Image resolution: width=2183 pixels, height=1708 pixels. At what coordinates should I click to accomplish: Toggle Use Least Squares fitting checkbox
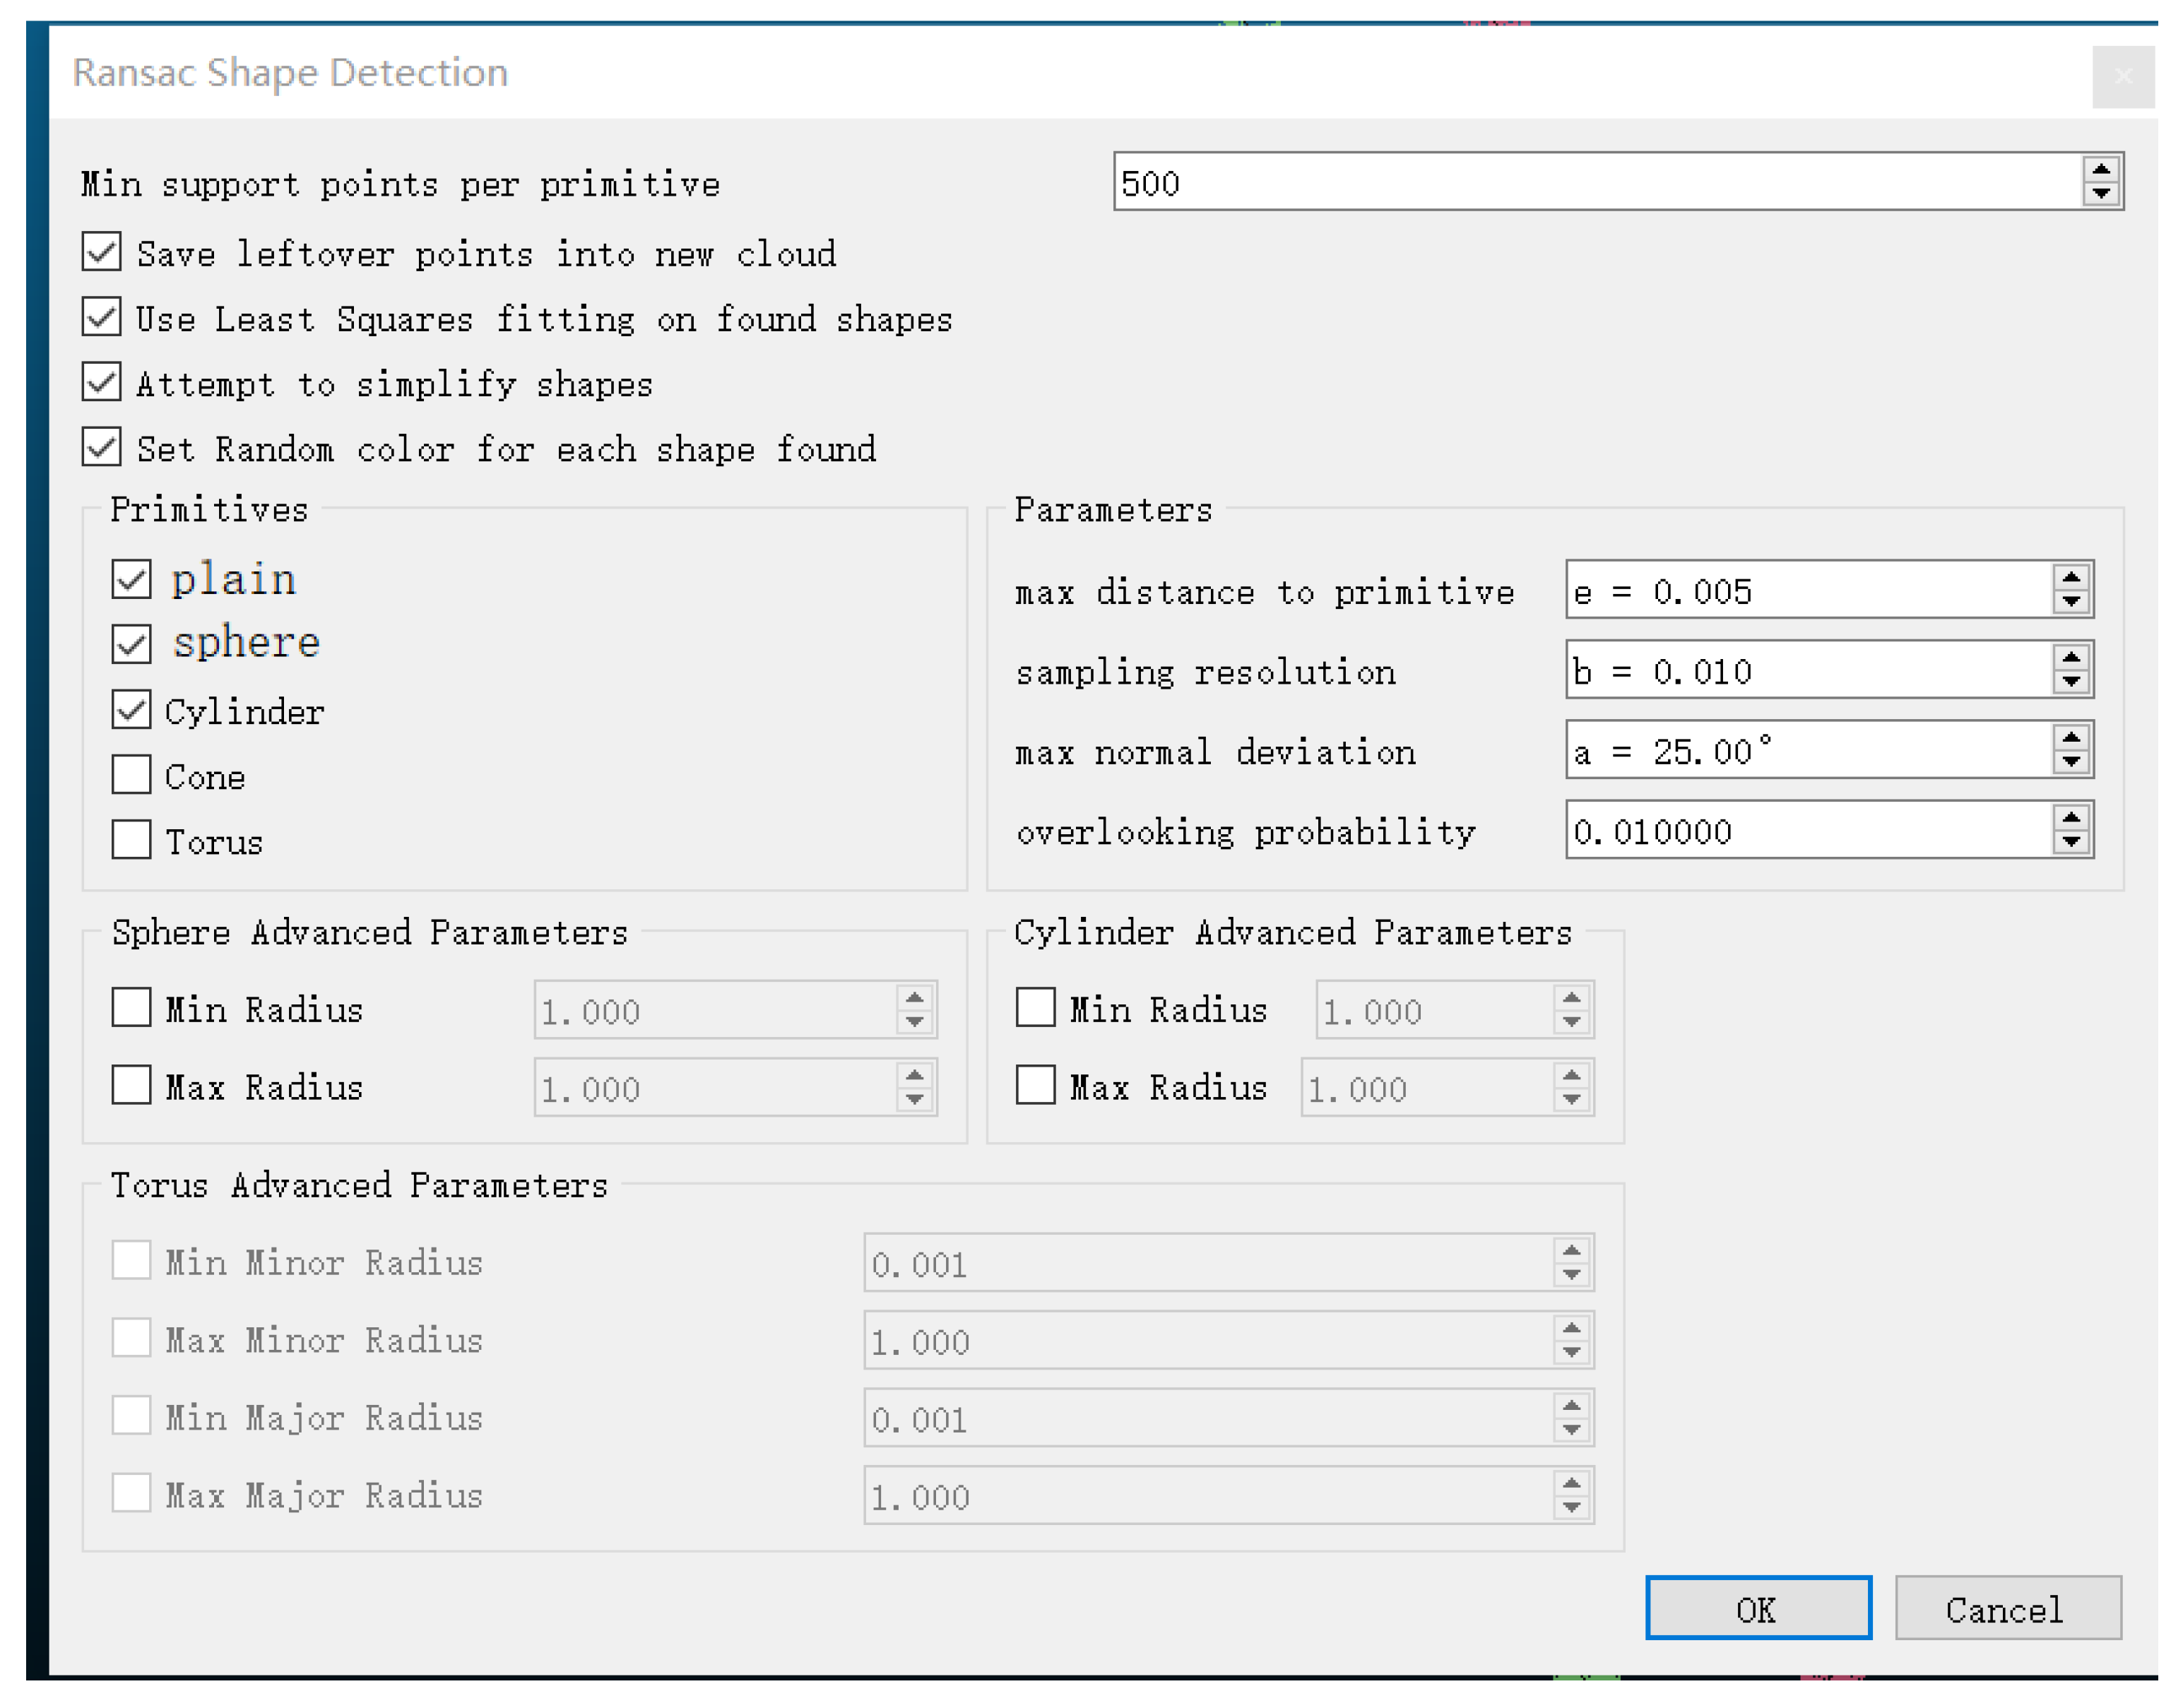click(x=102, y=317)
